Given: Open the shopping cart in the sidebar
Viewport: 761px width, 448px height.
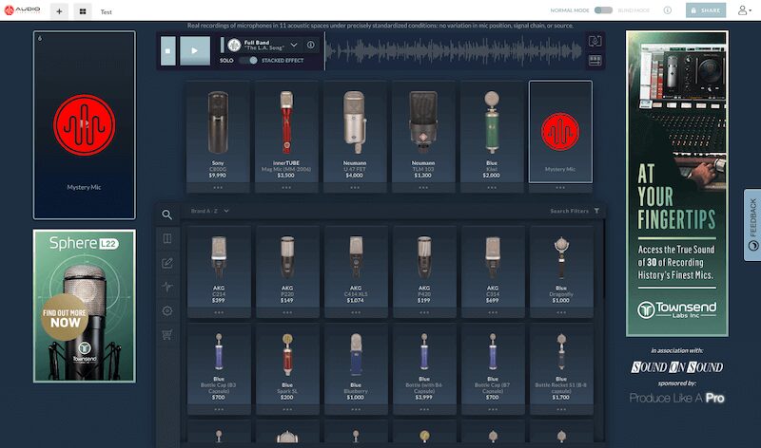Looking at the screenshot, I should (x=167, y=334).
